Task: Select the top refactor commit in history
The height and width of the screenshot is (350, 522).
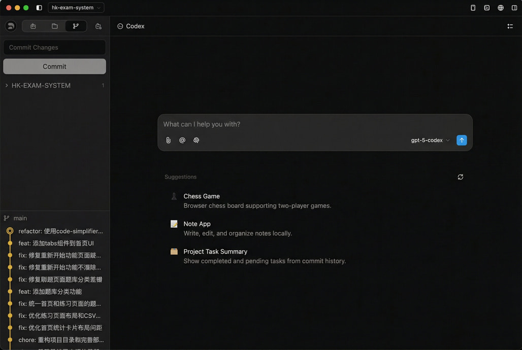Action: (x=60, y=231)
